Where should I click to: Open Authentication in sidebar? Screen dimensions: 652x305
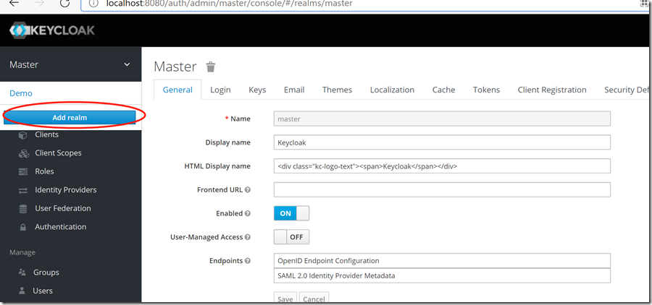[61, 226]
